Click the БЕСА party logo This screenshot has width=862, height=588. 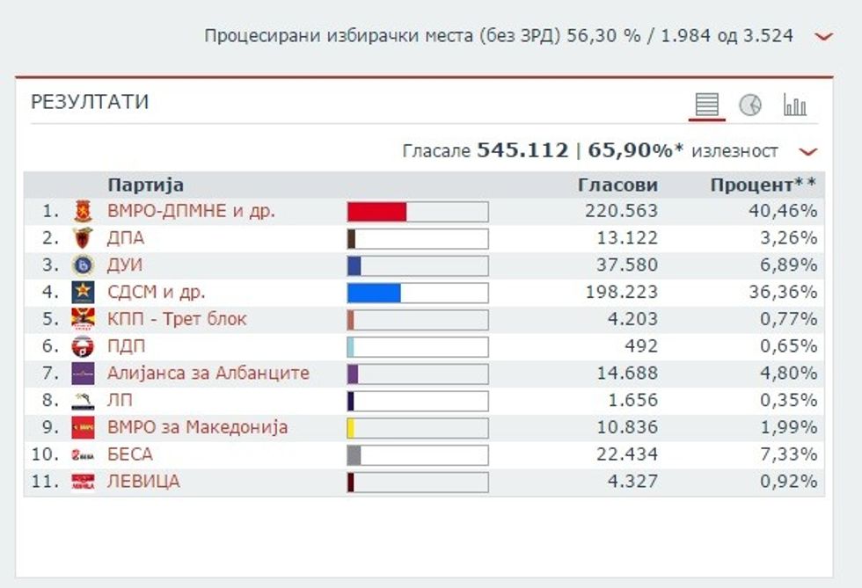tap(83, 454)
